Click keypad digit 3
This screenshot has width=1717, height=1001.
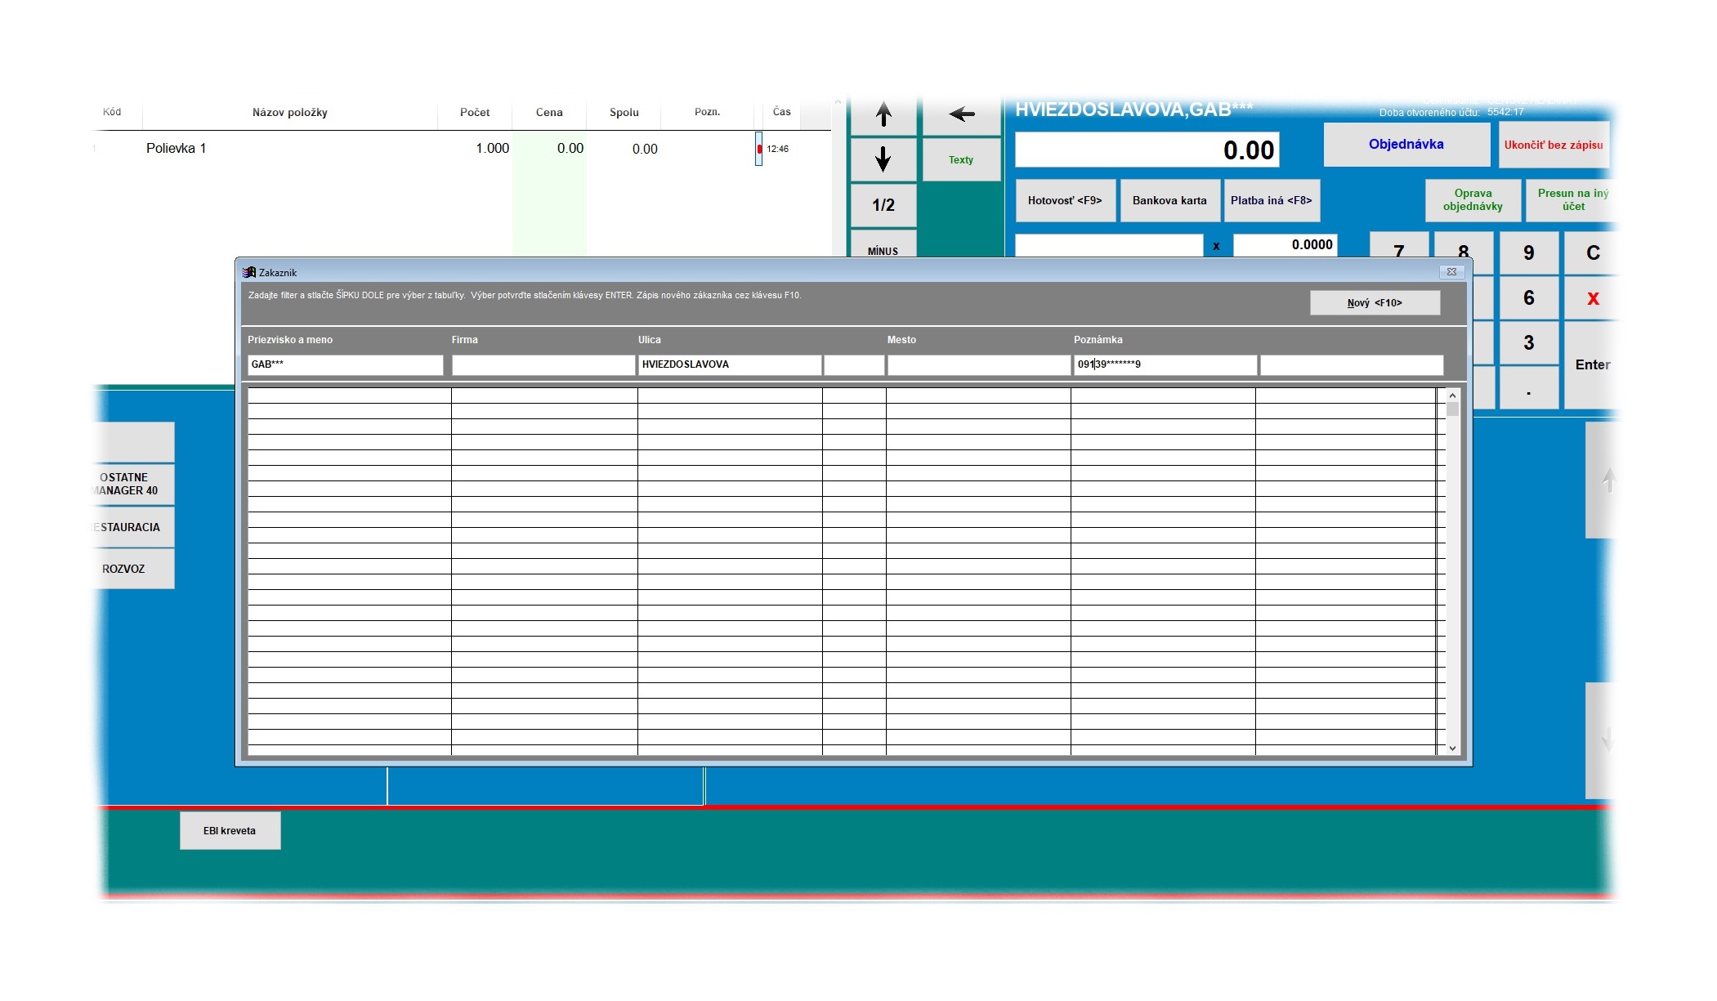1528,343
